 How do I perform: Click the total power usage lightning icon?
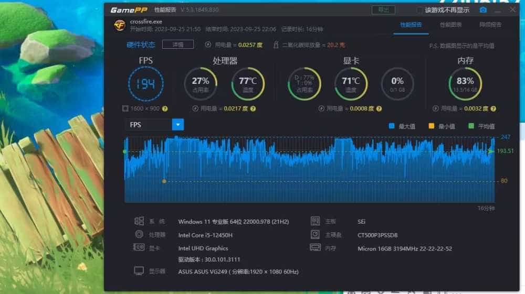click(x=208, y=45)
